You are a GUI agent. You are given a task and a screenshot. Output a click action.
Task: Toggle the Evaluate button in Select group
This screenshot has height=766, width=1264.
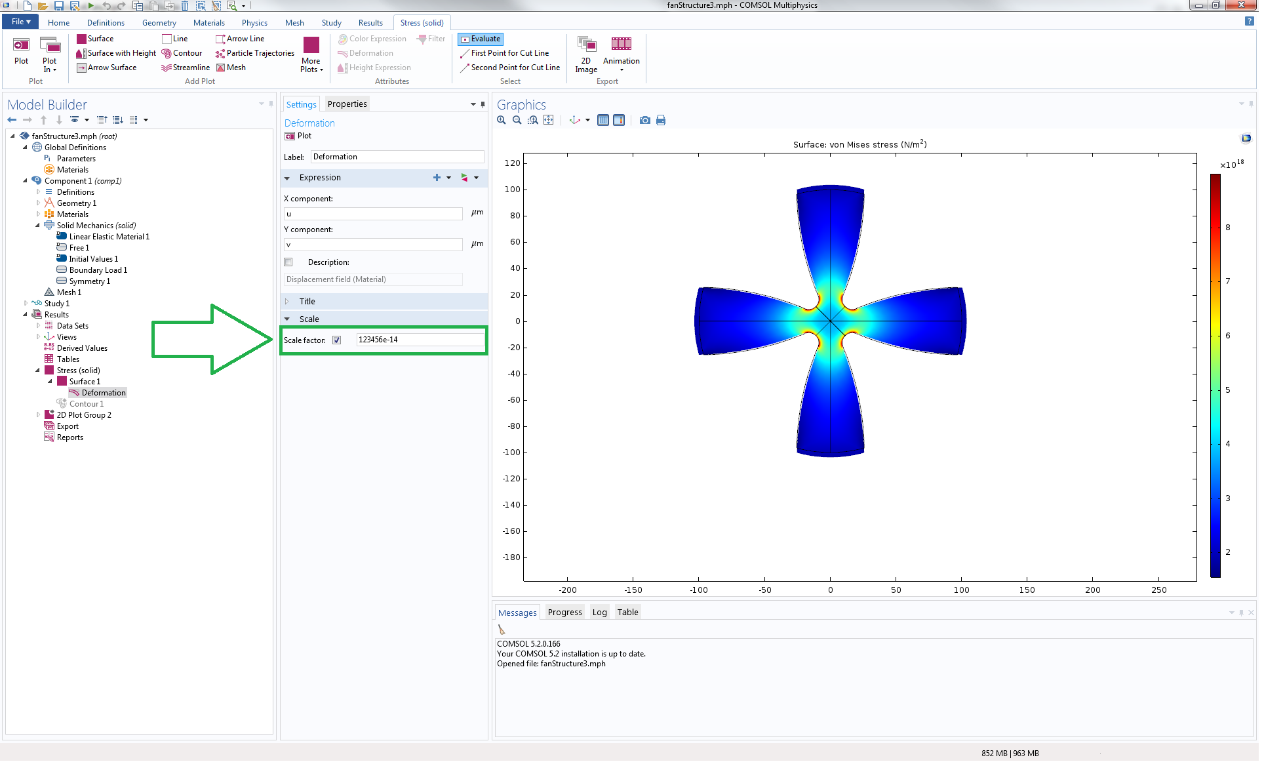tap(481, 39)
